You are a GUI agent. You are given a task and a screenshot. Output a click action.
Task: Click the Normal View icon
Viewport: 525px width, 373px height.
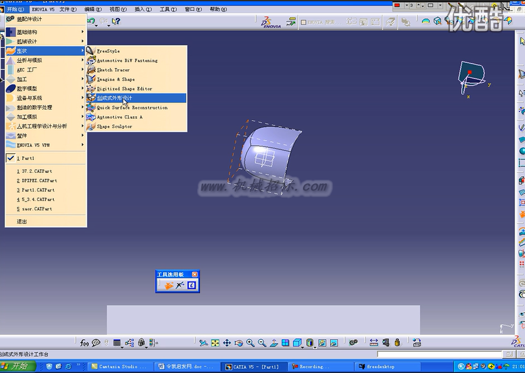click(x=273, y=342)
